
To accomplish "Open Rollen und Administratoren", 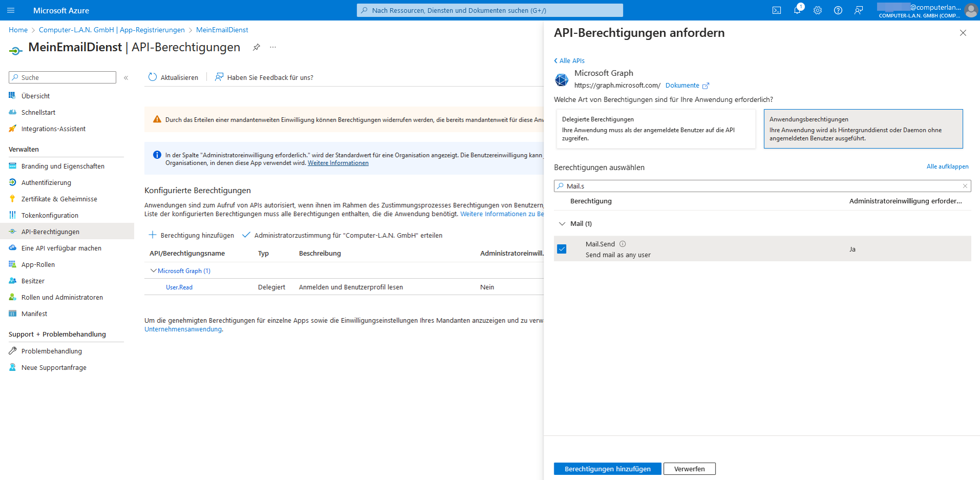I will tap(62, 297).
